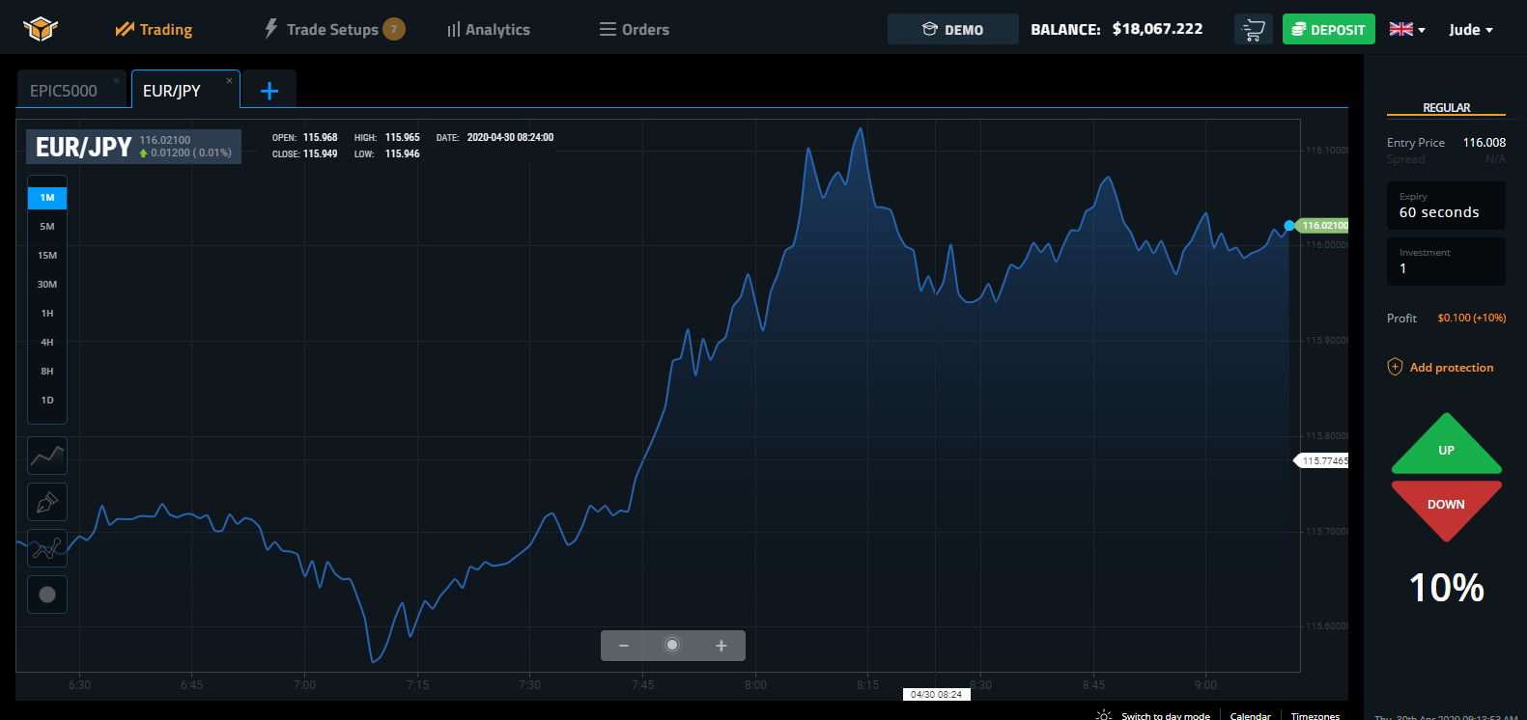The width and height of the screenshot is (1527, 720).
Task: Close the EUR/JPY tab
Action: tap(229, 80)
